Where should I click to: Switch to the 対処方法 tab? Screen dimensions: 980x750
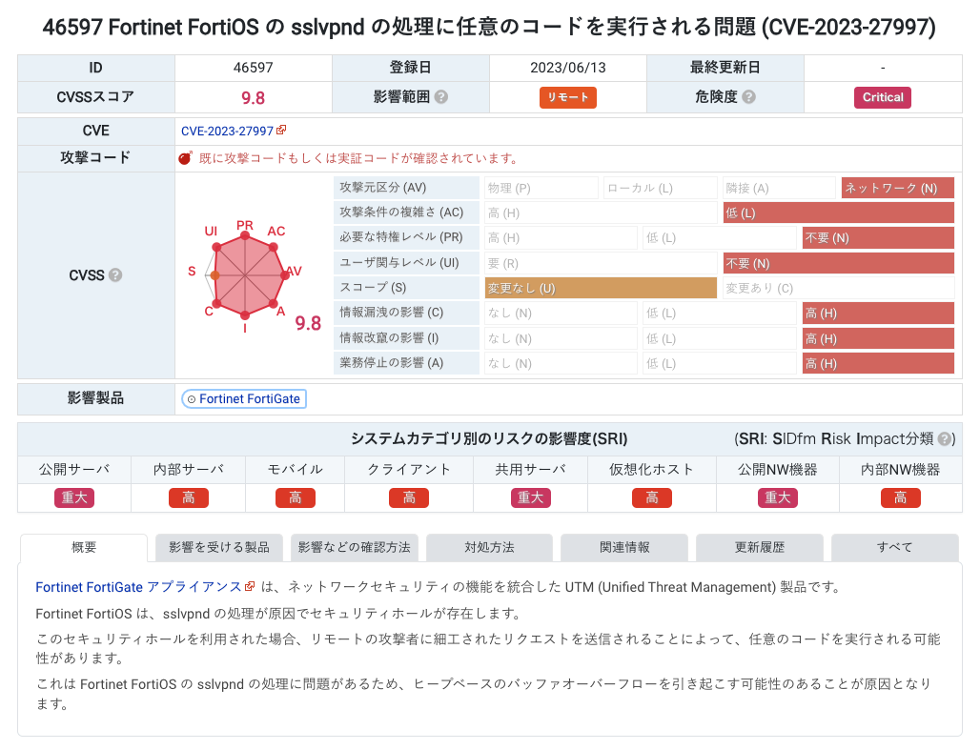(489, 548)
